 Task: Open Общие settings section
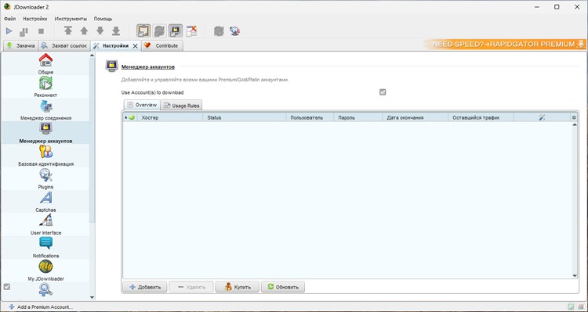45,63
